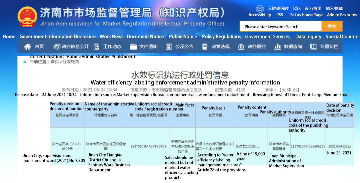The image size is (360, 183).
Task: Click the 专题专栏 open book icon
Action: click(314, 47)
